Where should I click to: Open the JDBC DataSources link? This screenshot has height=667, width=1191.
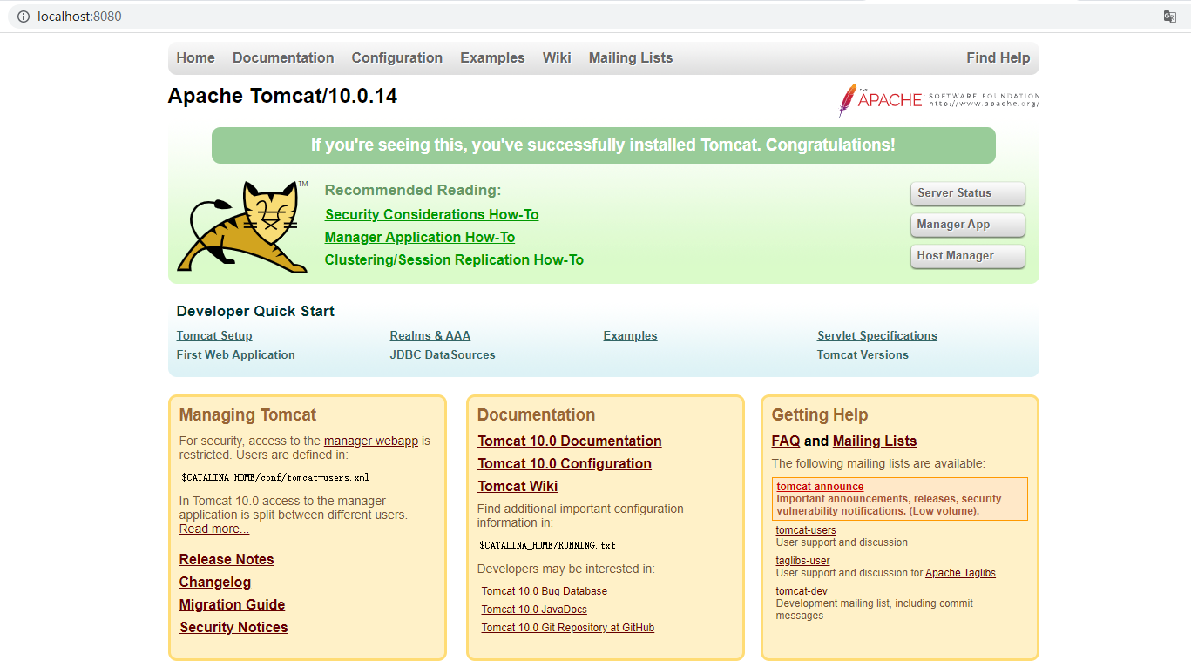click(443, 355)
